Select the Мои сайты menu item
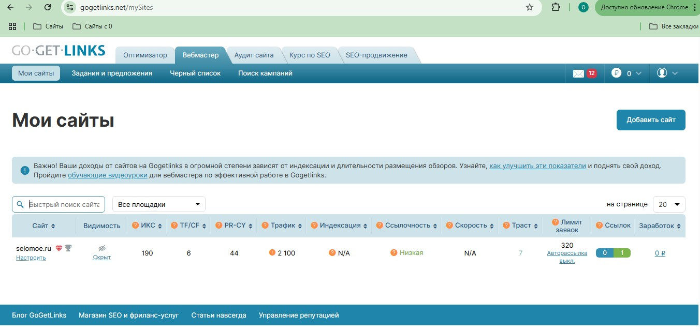This screenshot has width=700, height=331. click(x=36, y=73)
